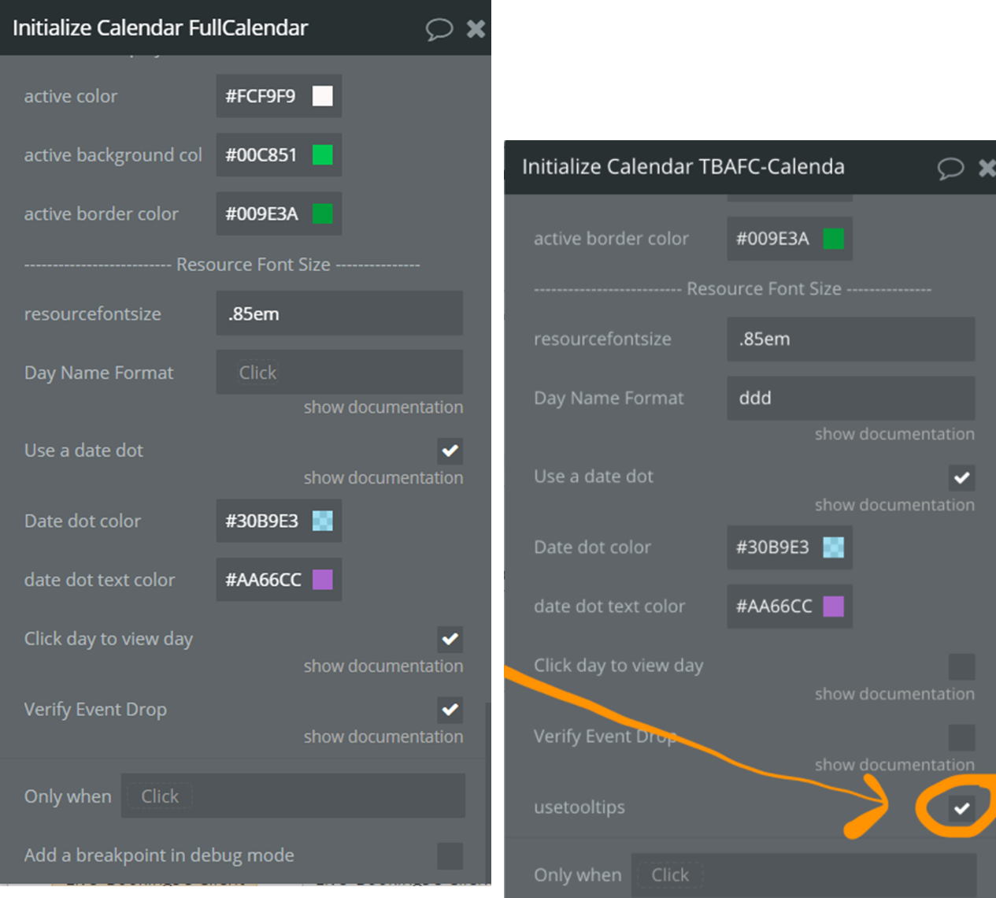This screenshot has height=898, width=996.
Task: Close the Initialize Calendar TBAFC-Calenda panel
Action: 987,168
